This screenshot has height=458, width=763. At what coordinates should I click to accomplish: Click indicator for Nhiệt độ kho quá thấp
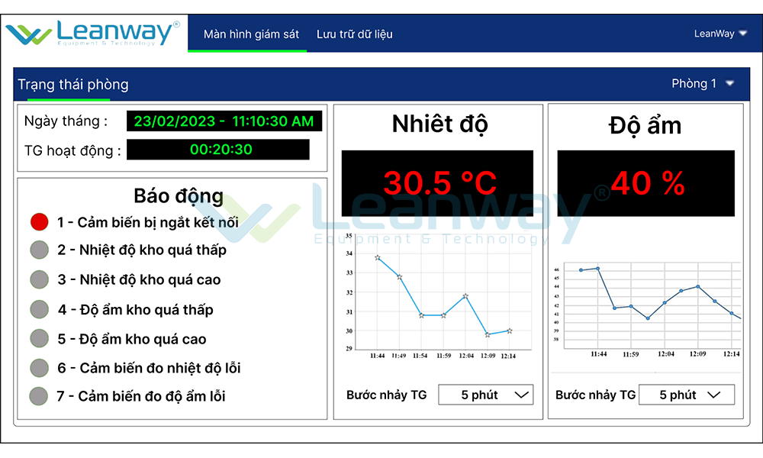click(40, 250)
